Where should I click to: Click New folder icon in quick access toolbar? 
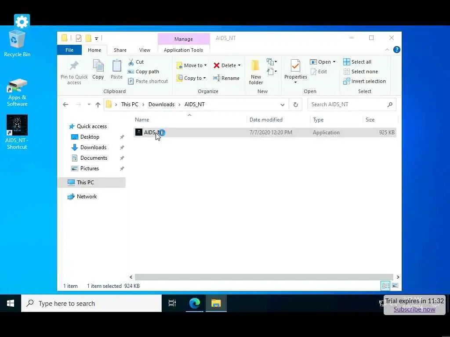88,38
